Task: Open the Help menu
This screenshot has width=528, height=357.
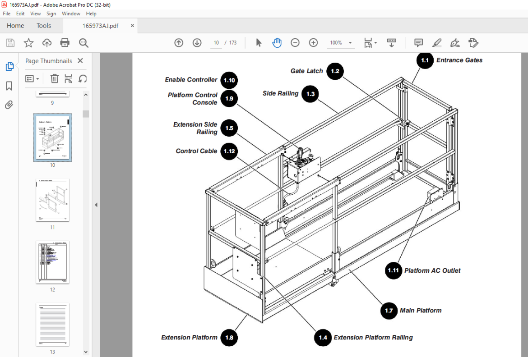Action: click(91, 14)
